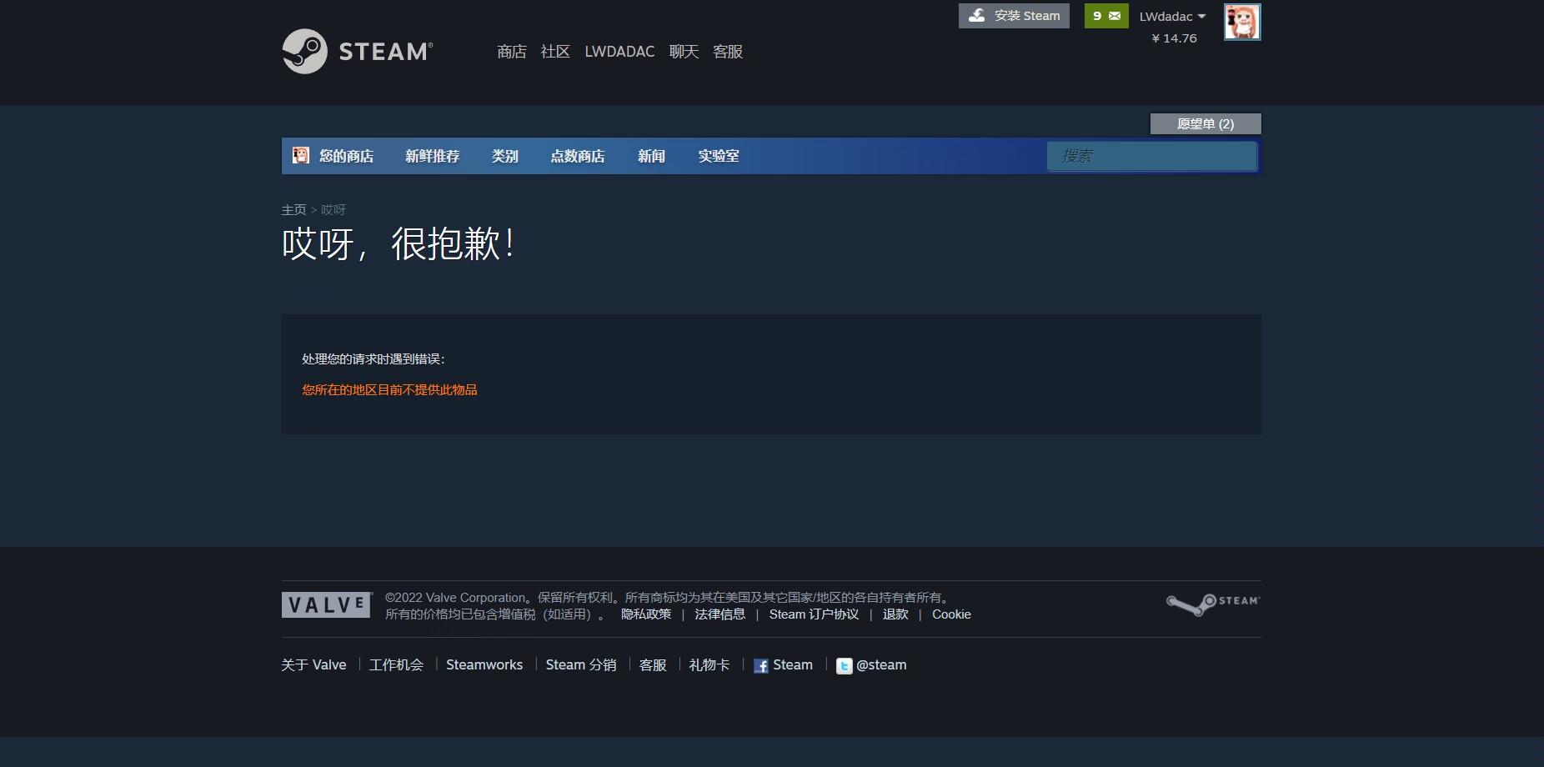Open the Steamworks footer link
1544x767 pixels.
point(484,665)
